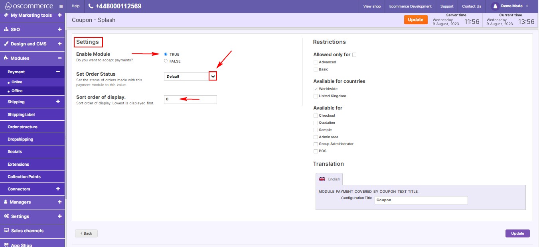Click the Managers person icon
Viewport: 539px width, 247px height.
coord(6,202)
